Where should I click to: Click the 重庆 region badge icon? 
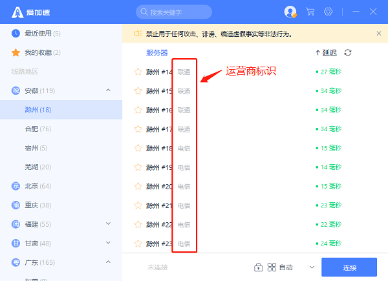point(16,205)
